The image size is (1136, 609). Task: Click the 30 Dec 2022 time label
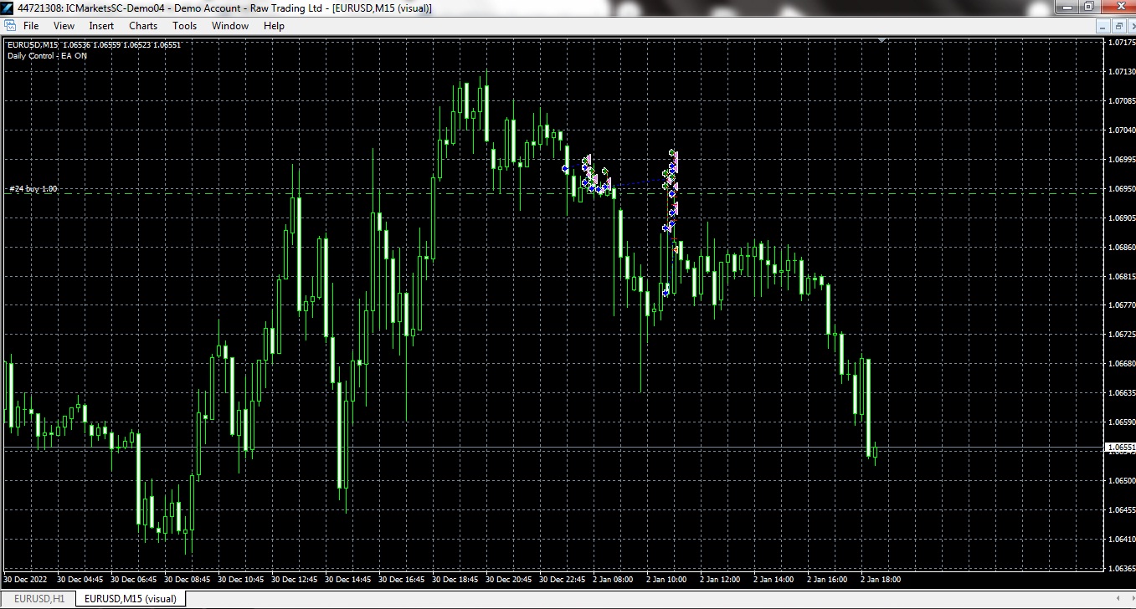coord(25,579)
